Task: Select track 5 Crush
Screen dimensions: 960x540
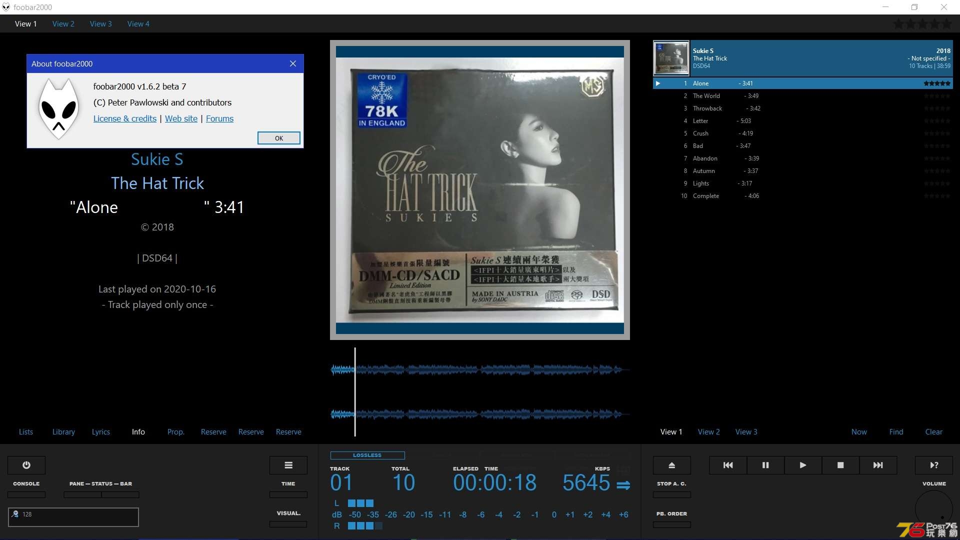Action: (x=803, y=133)
